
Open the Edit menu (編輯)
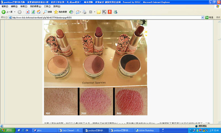pos(14,6)
